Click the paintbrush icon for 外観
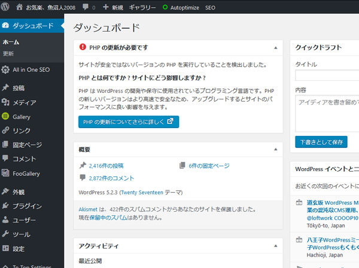Image resolution: width=359 pixels, height=268 pixels. [x=5, y=191]
